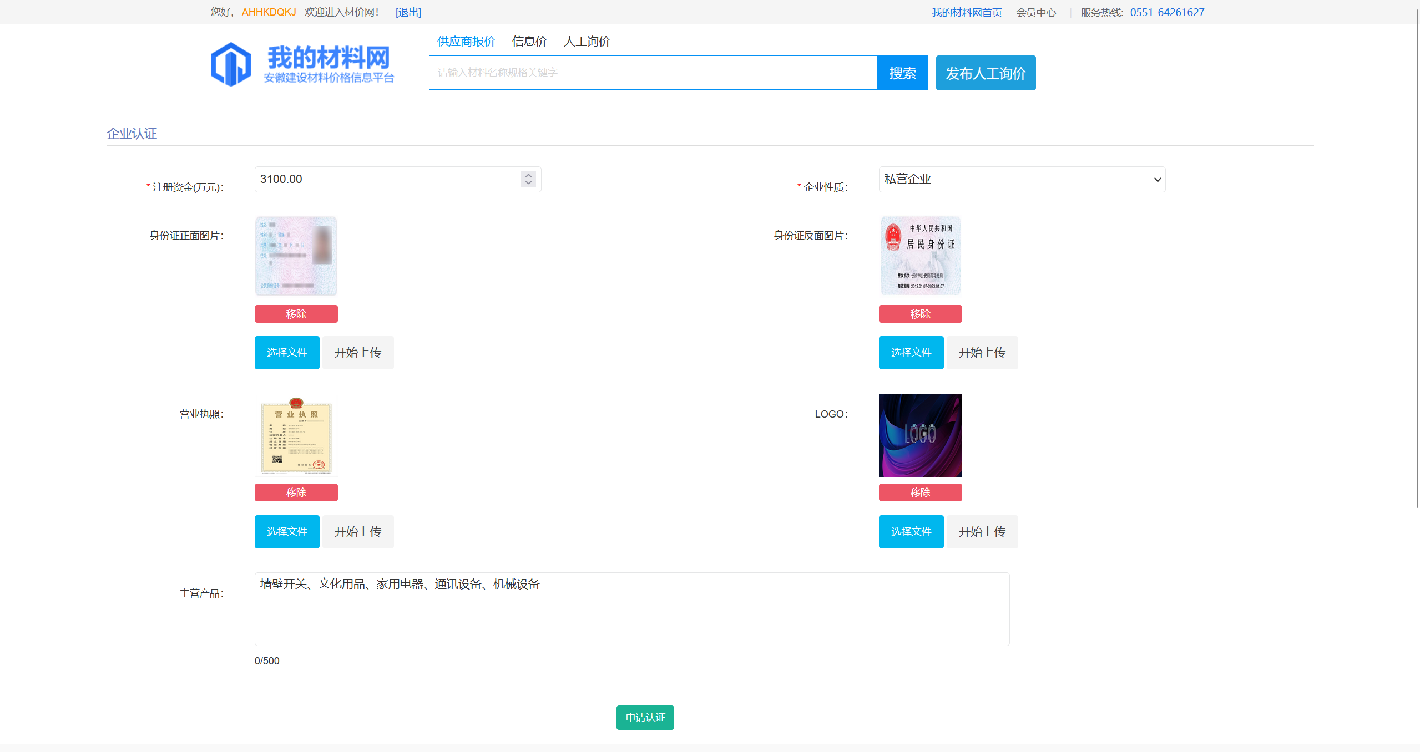Open 会员中心 link in top bar
Screen dimensions: 1420x752
pyautogui.click(x=1035, y=12)
